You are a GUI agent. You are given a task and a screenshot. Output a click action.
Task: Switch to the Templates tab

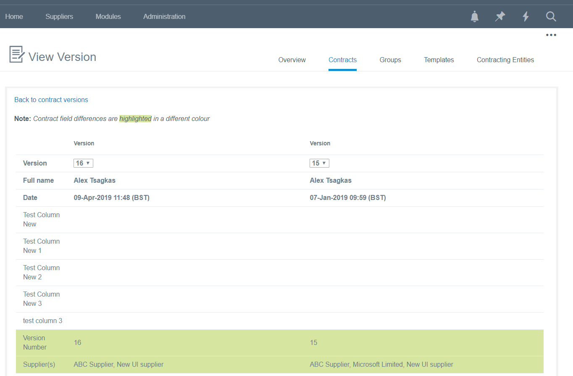(x=439, y=60)
